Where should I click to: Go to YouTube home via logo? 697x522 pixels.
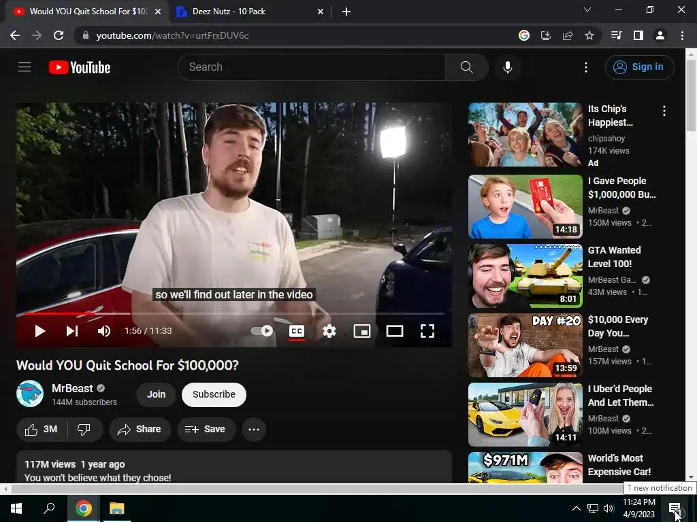80,67
